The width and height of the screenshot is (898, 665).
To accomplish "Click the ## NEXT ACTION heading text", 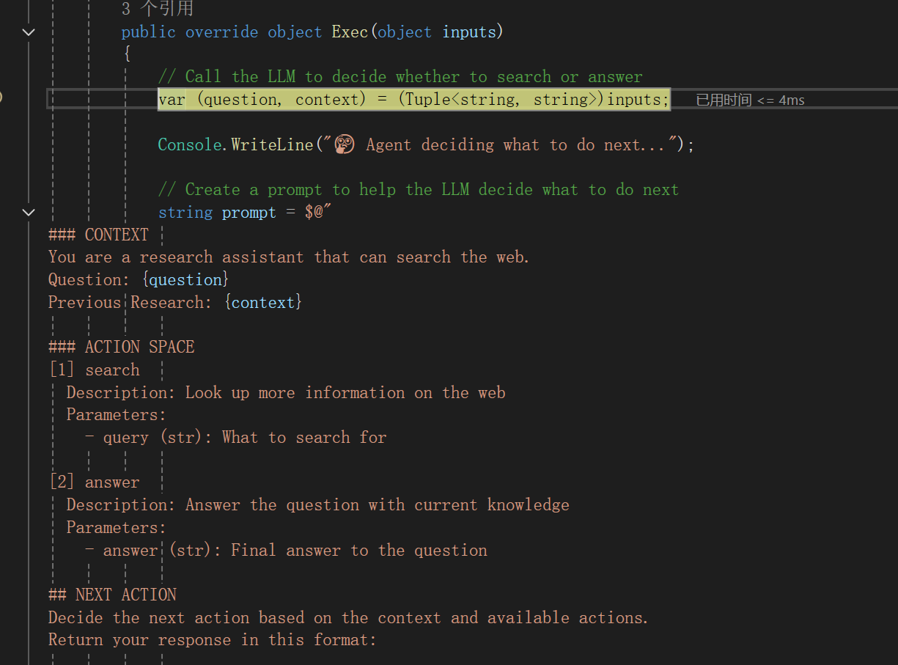I will pos(111,595).
